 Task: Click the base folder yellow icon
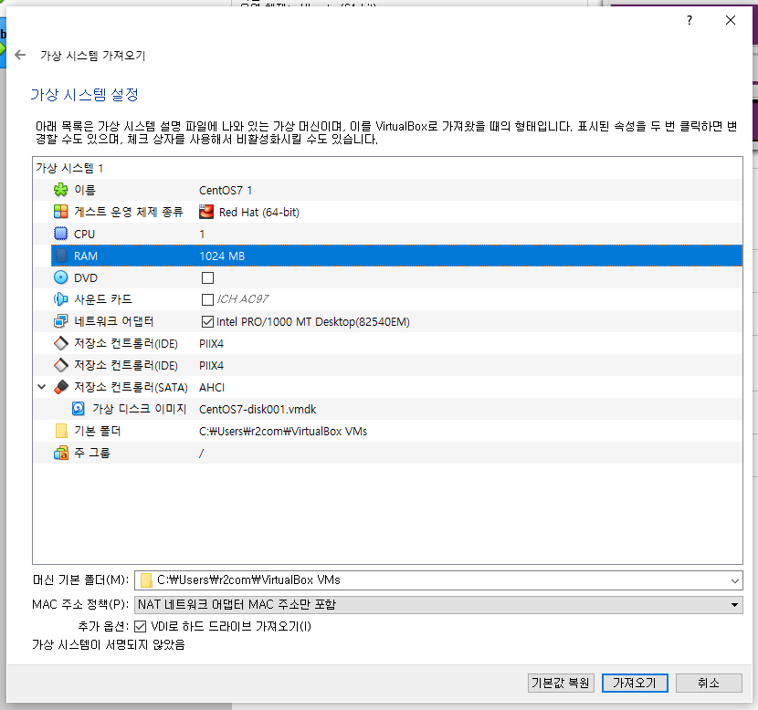61,431
